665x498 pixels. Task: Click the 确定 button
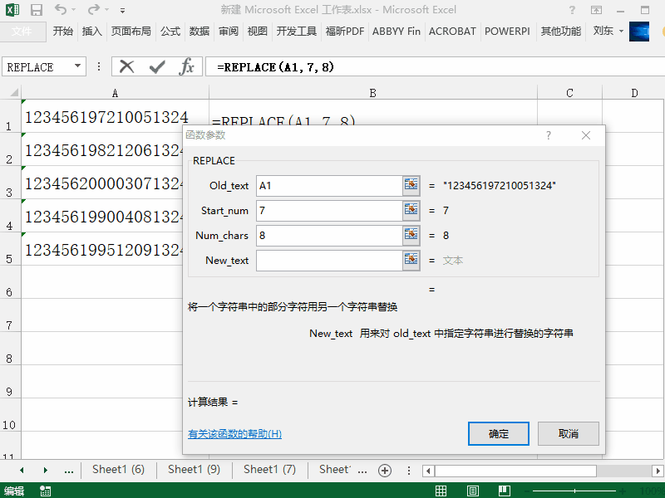pyautogui.click(x=498, y=433)
